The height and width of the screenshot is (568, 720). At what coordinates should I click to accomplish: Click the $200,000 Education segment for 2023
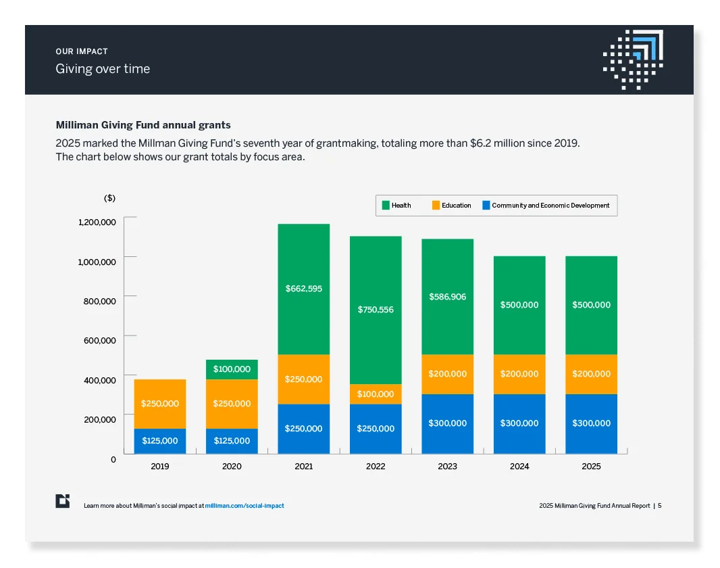(x=447, y=374)
